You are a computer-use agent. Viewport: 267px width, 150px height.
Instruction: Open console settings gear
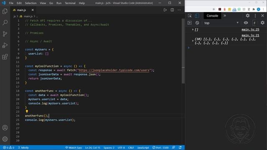(262, 22)
